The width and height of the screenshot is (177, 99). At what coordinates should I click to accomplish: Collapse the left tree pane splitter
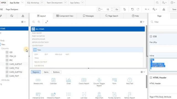click(29, 56)
